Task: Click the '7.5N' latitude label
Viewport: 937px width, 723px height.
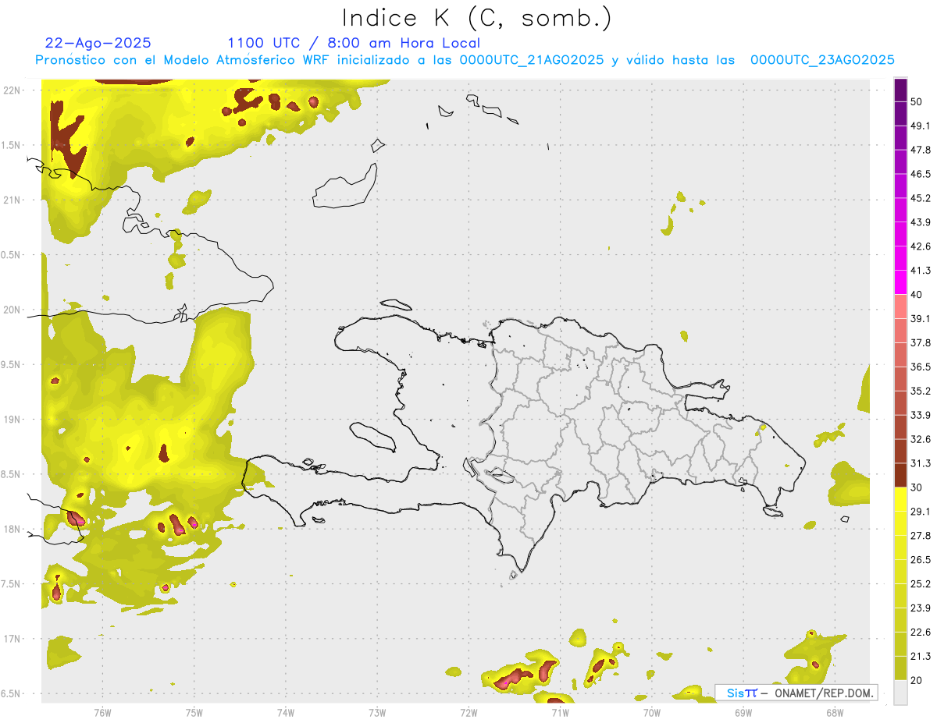Action: pyautogui.click(x=12, y=584)
